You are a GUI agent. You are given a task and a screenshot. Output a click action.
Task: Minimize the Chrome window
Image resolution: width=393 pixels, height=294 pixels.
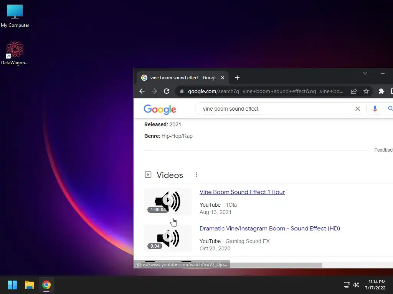(x=383, y=73)
